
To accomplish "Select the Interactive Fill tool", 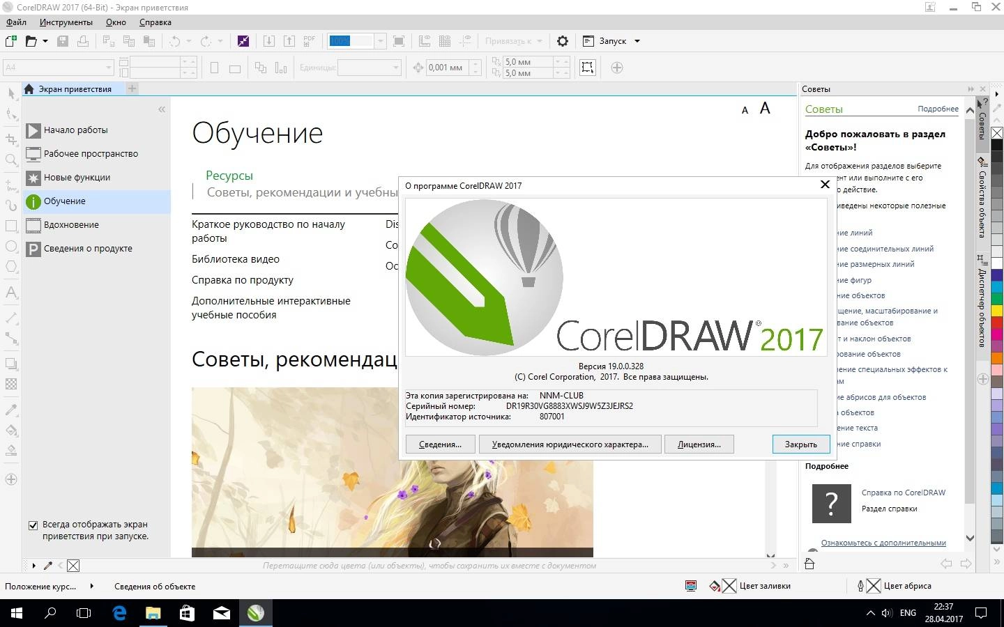I will tap(11, 430).
